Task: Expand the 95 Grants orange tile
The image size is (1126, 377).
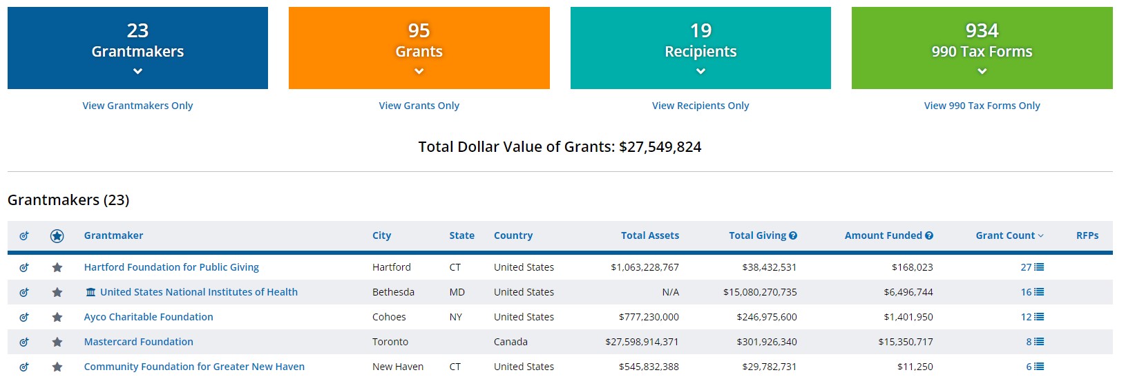Action: pyautogui.click(x=419, y=48)
